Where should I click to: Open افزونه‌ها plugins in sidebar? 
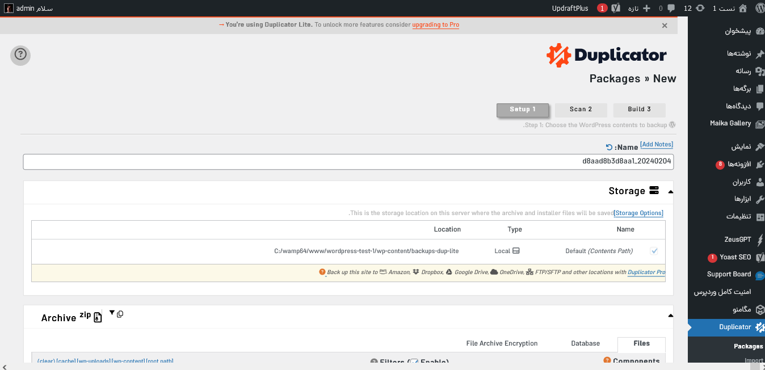[x=726, y=164]
